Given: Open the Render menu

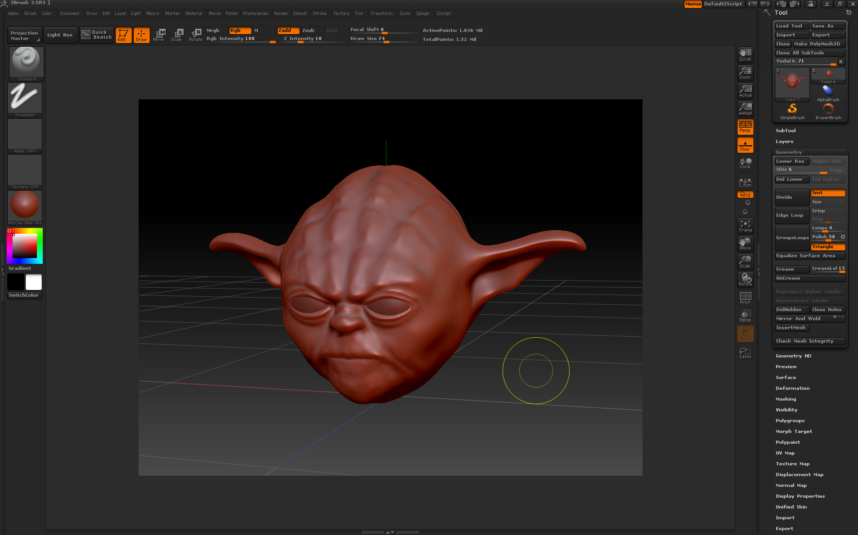Looking at the screenshot, I should pos(281,13).
